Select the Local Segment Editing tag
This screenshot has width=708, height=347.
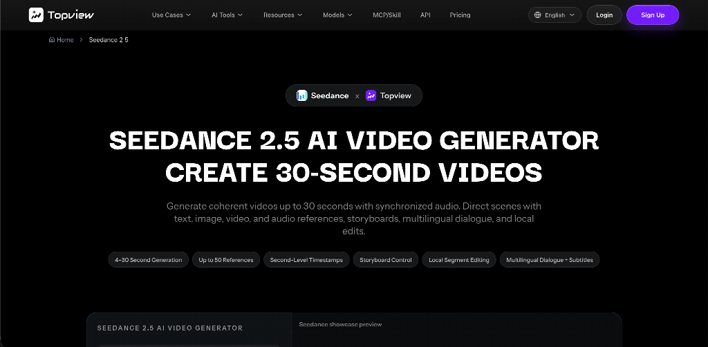pos(459,259)
